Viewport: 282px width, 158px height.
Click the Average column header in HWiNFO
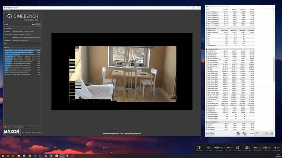pyautogui.click(x=252, y=10)
